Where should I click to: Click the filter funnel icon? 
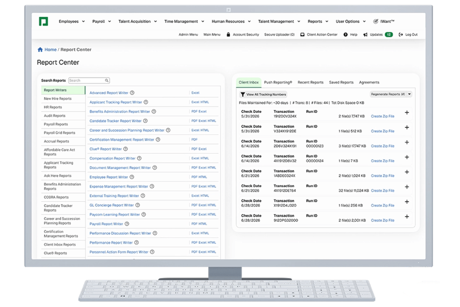click(x=243, y=94)
